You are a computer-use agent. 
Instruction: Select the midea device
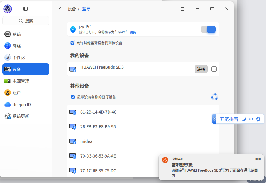(x=143, y=141)
